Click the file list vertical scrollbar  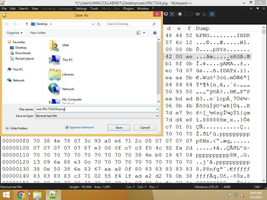click(x=159, y=67)
